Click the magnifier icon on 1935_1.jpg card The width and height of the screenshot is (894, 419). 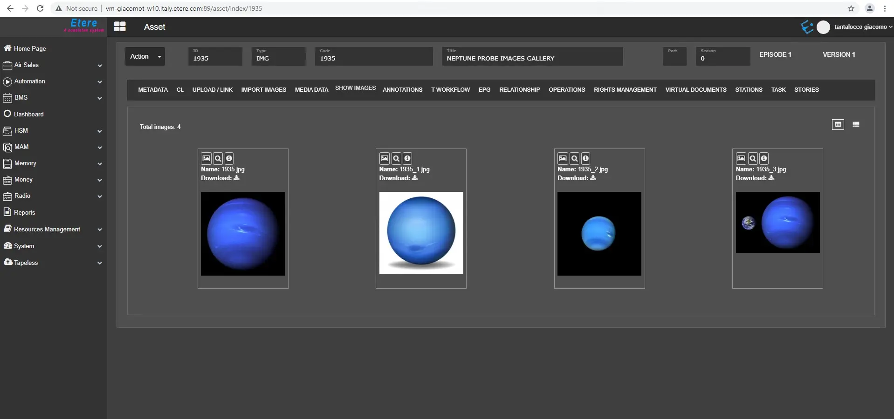point(396,158)
